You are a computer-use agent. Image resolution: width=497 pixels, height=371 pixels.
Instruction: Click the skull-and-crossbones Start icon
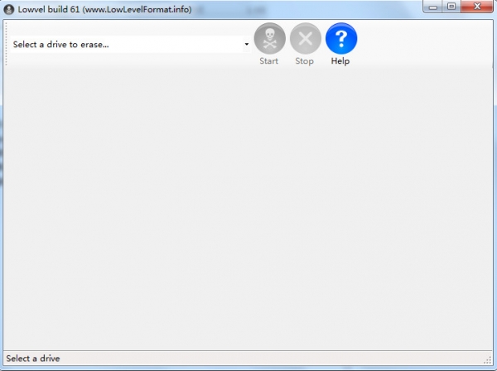269,39
